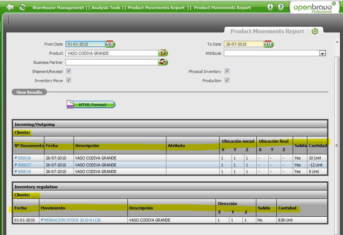Click the View Results section header
Image resolution: width=343 pixels, height=235 pixels.
tap(29, 92)
